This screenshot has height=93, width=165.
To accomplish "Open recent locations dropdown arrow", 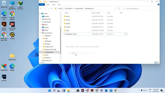I will pos(48,9).
